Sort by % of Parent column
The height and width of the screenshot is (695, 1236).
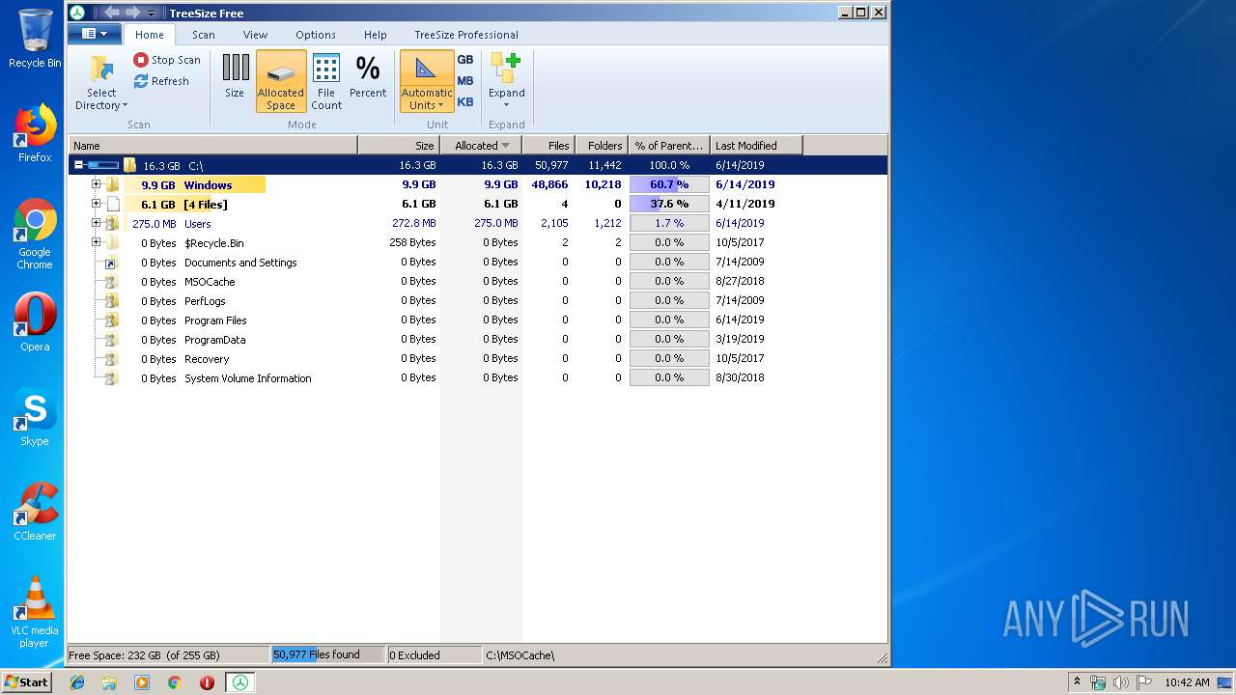click(x=669, y=146)
